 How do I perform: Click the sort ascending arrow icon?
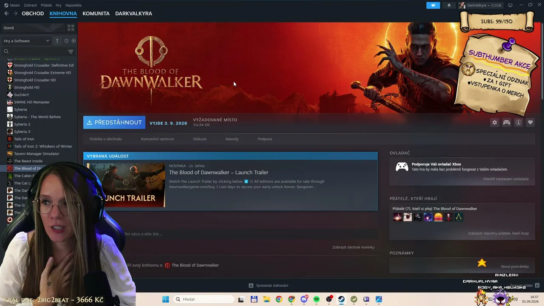(x=57, y=41)
